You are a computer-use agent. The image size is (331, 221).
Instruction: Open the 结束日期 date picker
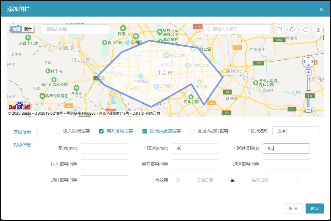pyautogui.click(x=260, y=180)
